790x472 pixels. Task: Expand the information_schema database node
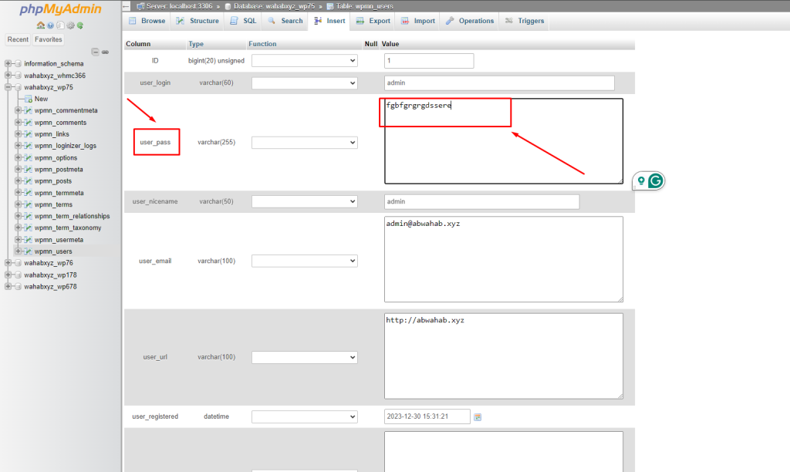pos(8,64)
